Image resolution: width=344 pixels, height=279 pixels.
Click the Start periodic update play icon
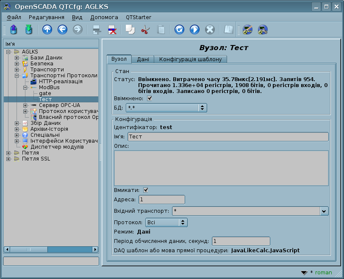point(194,30)
